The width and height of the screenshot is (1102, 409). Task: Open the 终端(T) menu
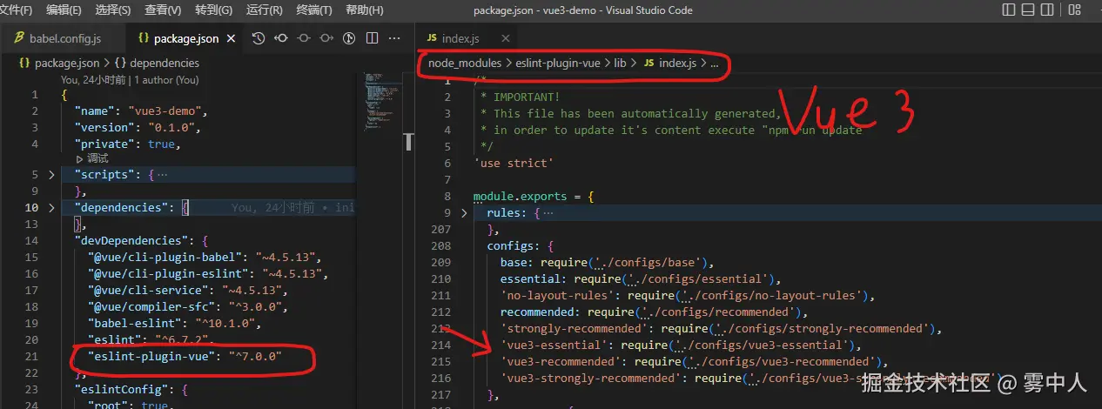(x=314, y=10)
